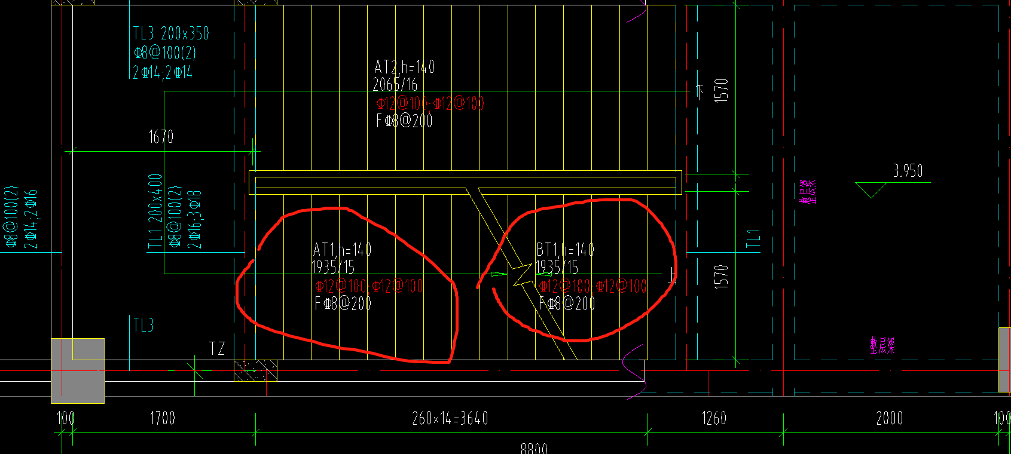The image size is (1011, 454).
Task: Select the vertical TL1 label at right
Action: 753,238
